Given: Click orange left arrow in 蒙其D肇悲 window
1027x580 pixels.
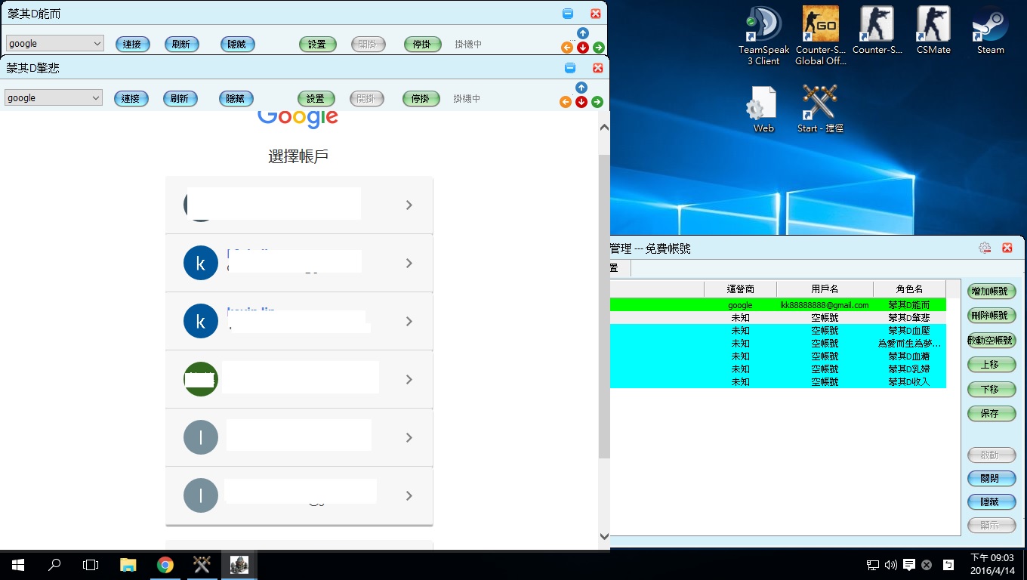Looking at the screenshot, I should pos(566,102).
